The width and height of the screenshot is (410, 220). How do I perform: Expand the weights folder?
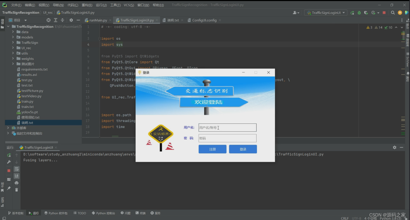tap(13, 59)
